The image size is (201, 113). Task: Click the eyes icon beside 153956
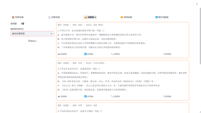pos(59,96)
